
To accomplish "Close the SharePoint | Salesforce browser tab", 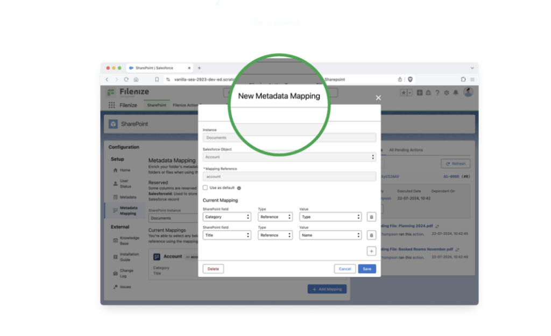I will tap(189, 68).
